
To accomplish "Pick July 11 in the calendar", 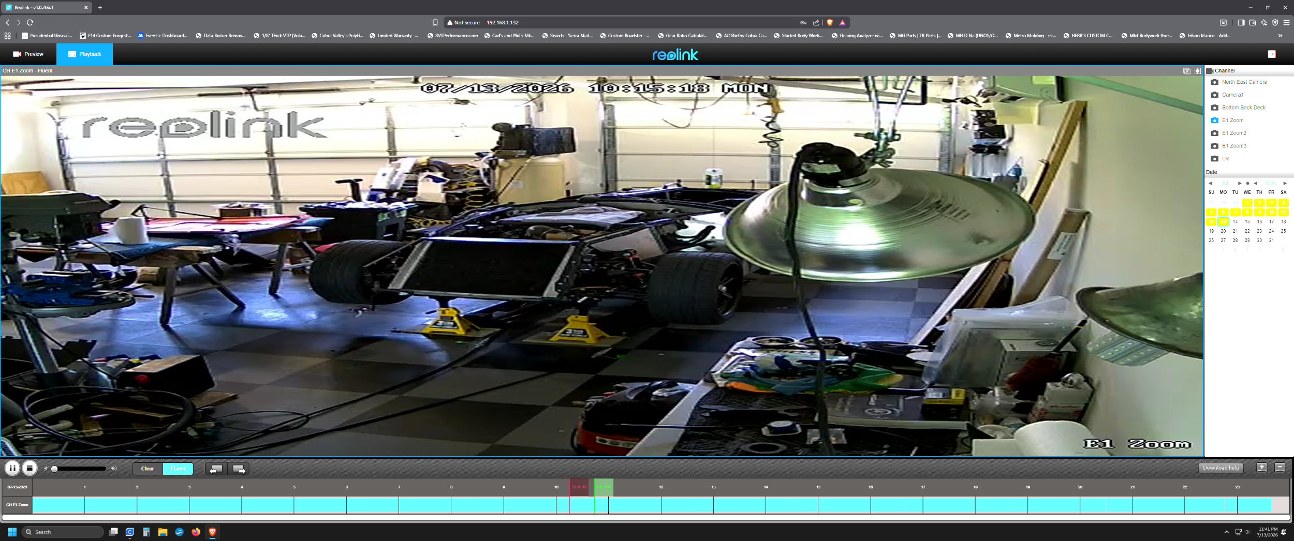I will pyautogui.click(x=1283, y=213).
